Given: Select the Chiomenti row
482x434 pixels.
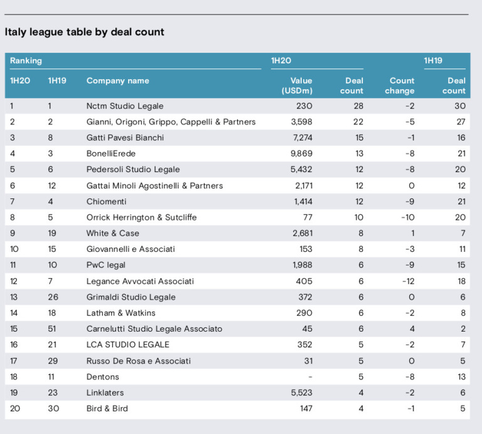Looking at the screenshot, I should (x=237, y=202).
